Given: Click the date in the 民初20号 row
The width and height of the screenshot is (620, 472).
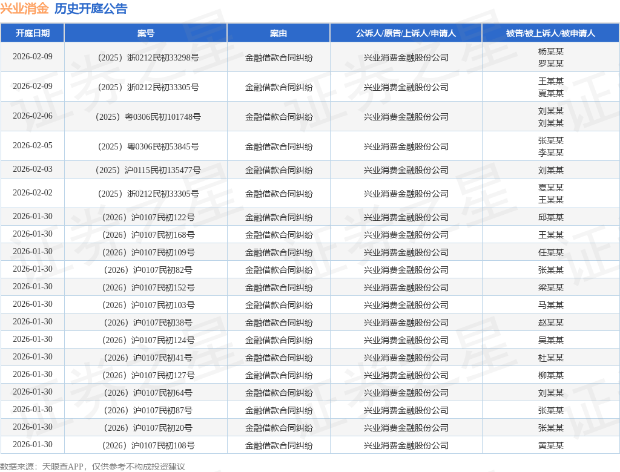Looking at the screenshot, I should pyautogui.click(x=33, y=427).
